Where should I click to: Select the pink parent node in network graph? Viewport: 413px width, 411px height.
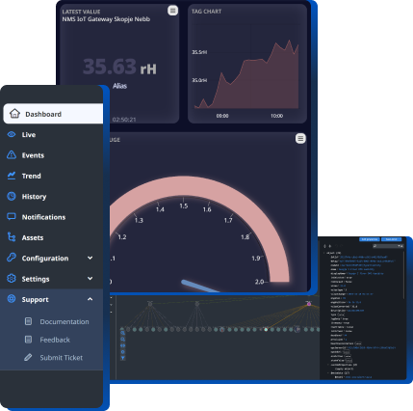click(309, 304)
